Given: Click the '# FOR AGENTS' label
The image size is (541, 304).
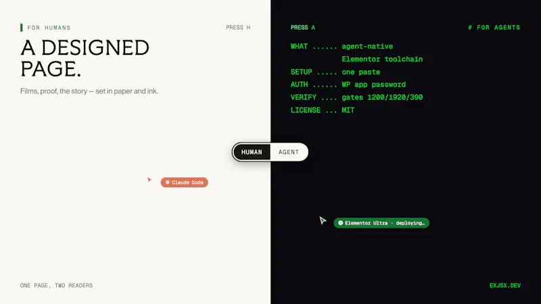Looking at the screenshot, I should coord(494,28).
